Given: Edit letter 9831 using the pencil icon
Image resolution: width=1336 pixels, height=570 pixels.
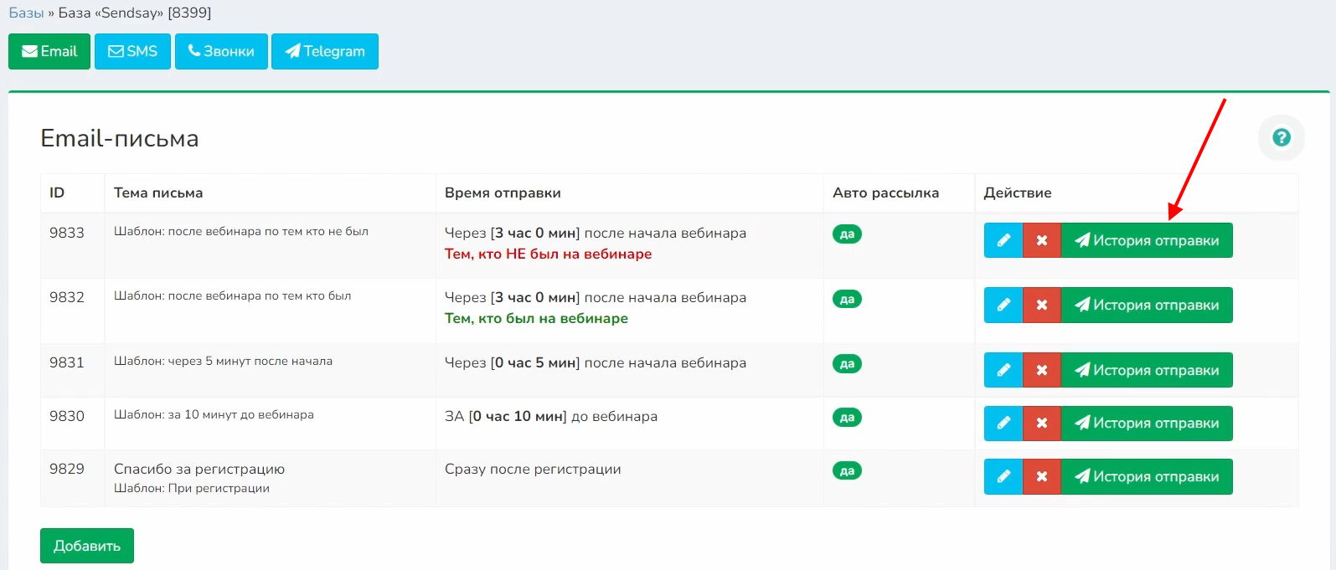Looking at the screenshot, I should pyautogui.click(x=1003, y=370).
